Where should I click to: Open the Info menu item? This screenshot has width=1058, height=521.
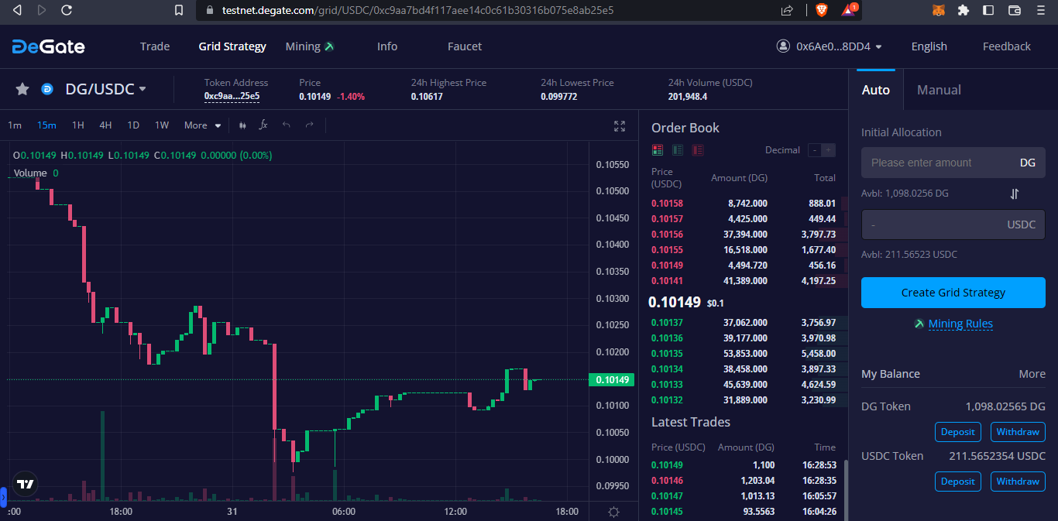tap(387, 46)
